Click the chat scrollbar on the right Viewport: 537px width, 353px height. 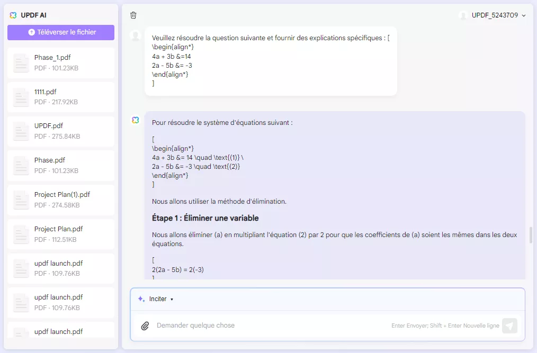[530, 236]
